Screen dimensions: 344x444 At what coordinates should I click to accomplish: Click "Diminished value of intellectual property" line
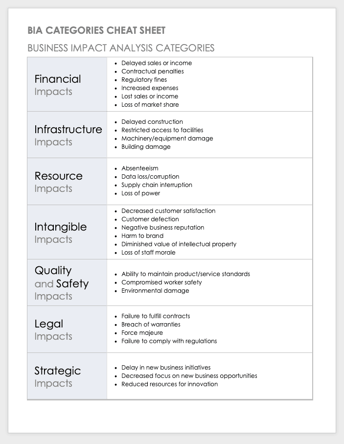[x=179, y=244]
